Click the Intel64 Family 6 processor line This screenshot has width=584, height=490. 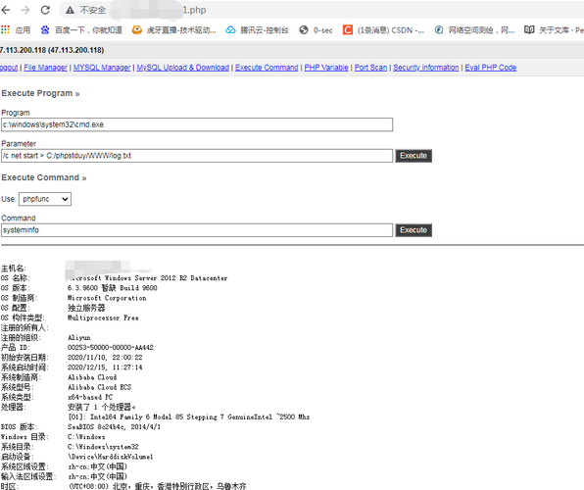[189, 416]
